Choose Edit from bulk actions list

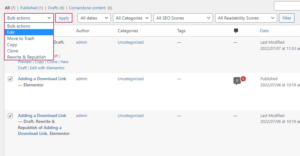tap(29, 32)
